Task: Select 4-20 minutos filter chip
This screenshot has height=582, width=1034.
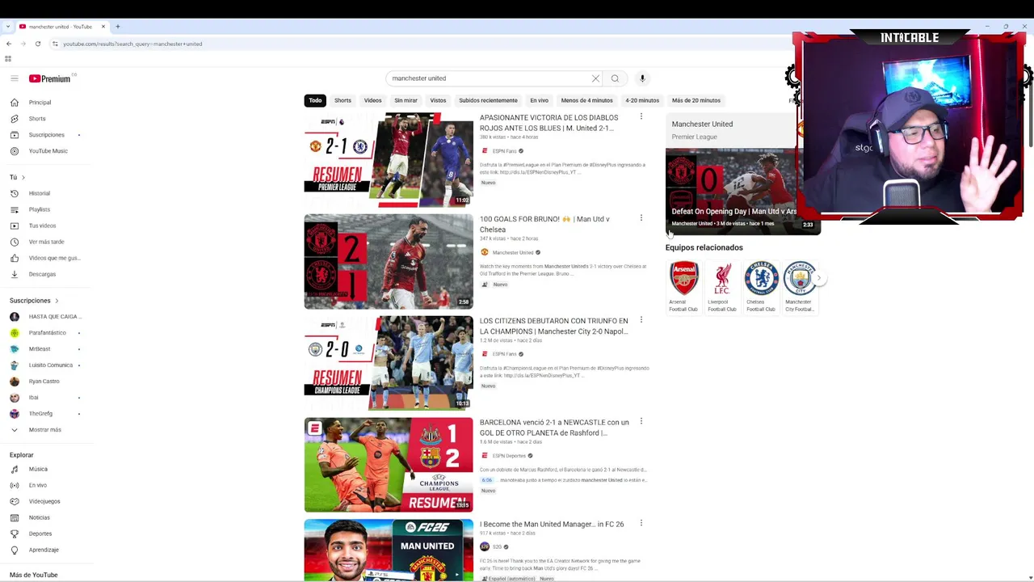Action: click(x=642, y=100)
